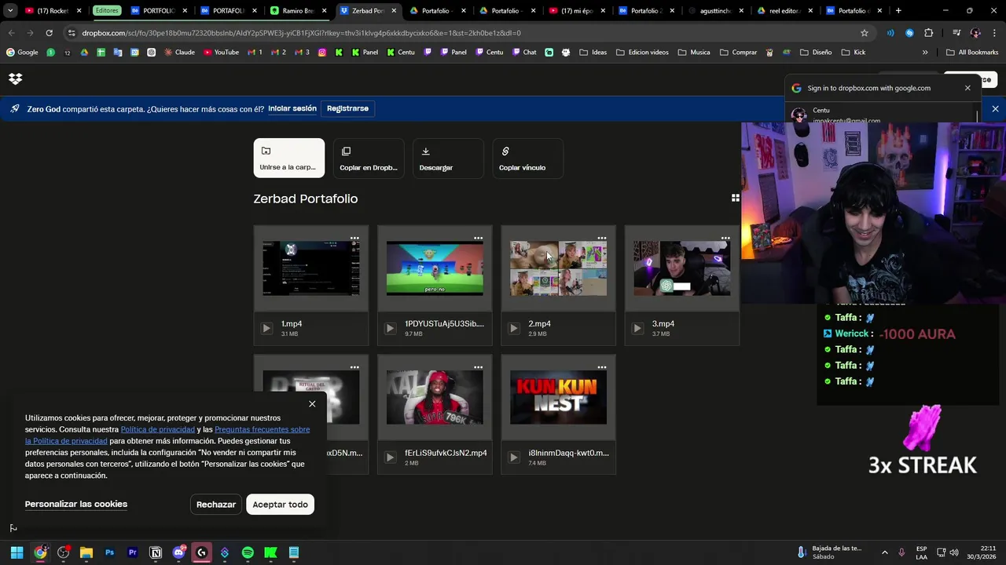The width and height of the screenshot is (1006, 565).
Task: Show hidden system tray icons
Action: point(884,552)
